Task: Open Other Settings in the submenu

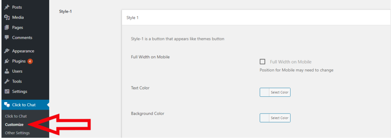Action: point(17,133)
